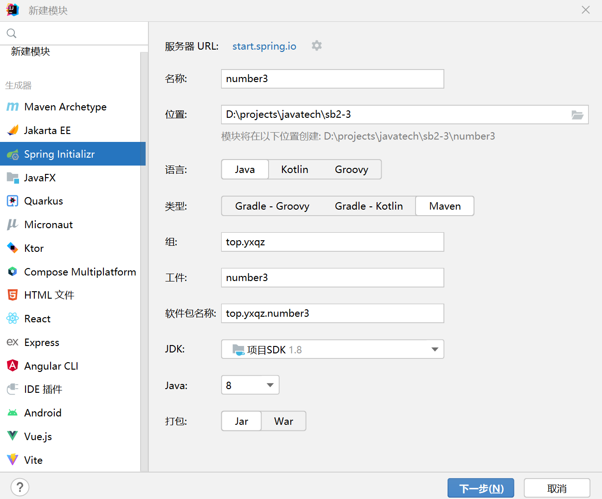Select Vite generator label

(33, 460)
